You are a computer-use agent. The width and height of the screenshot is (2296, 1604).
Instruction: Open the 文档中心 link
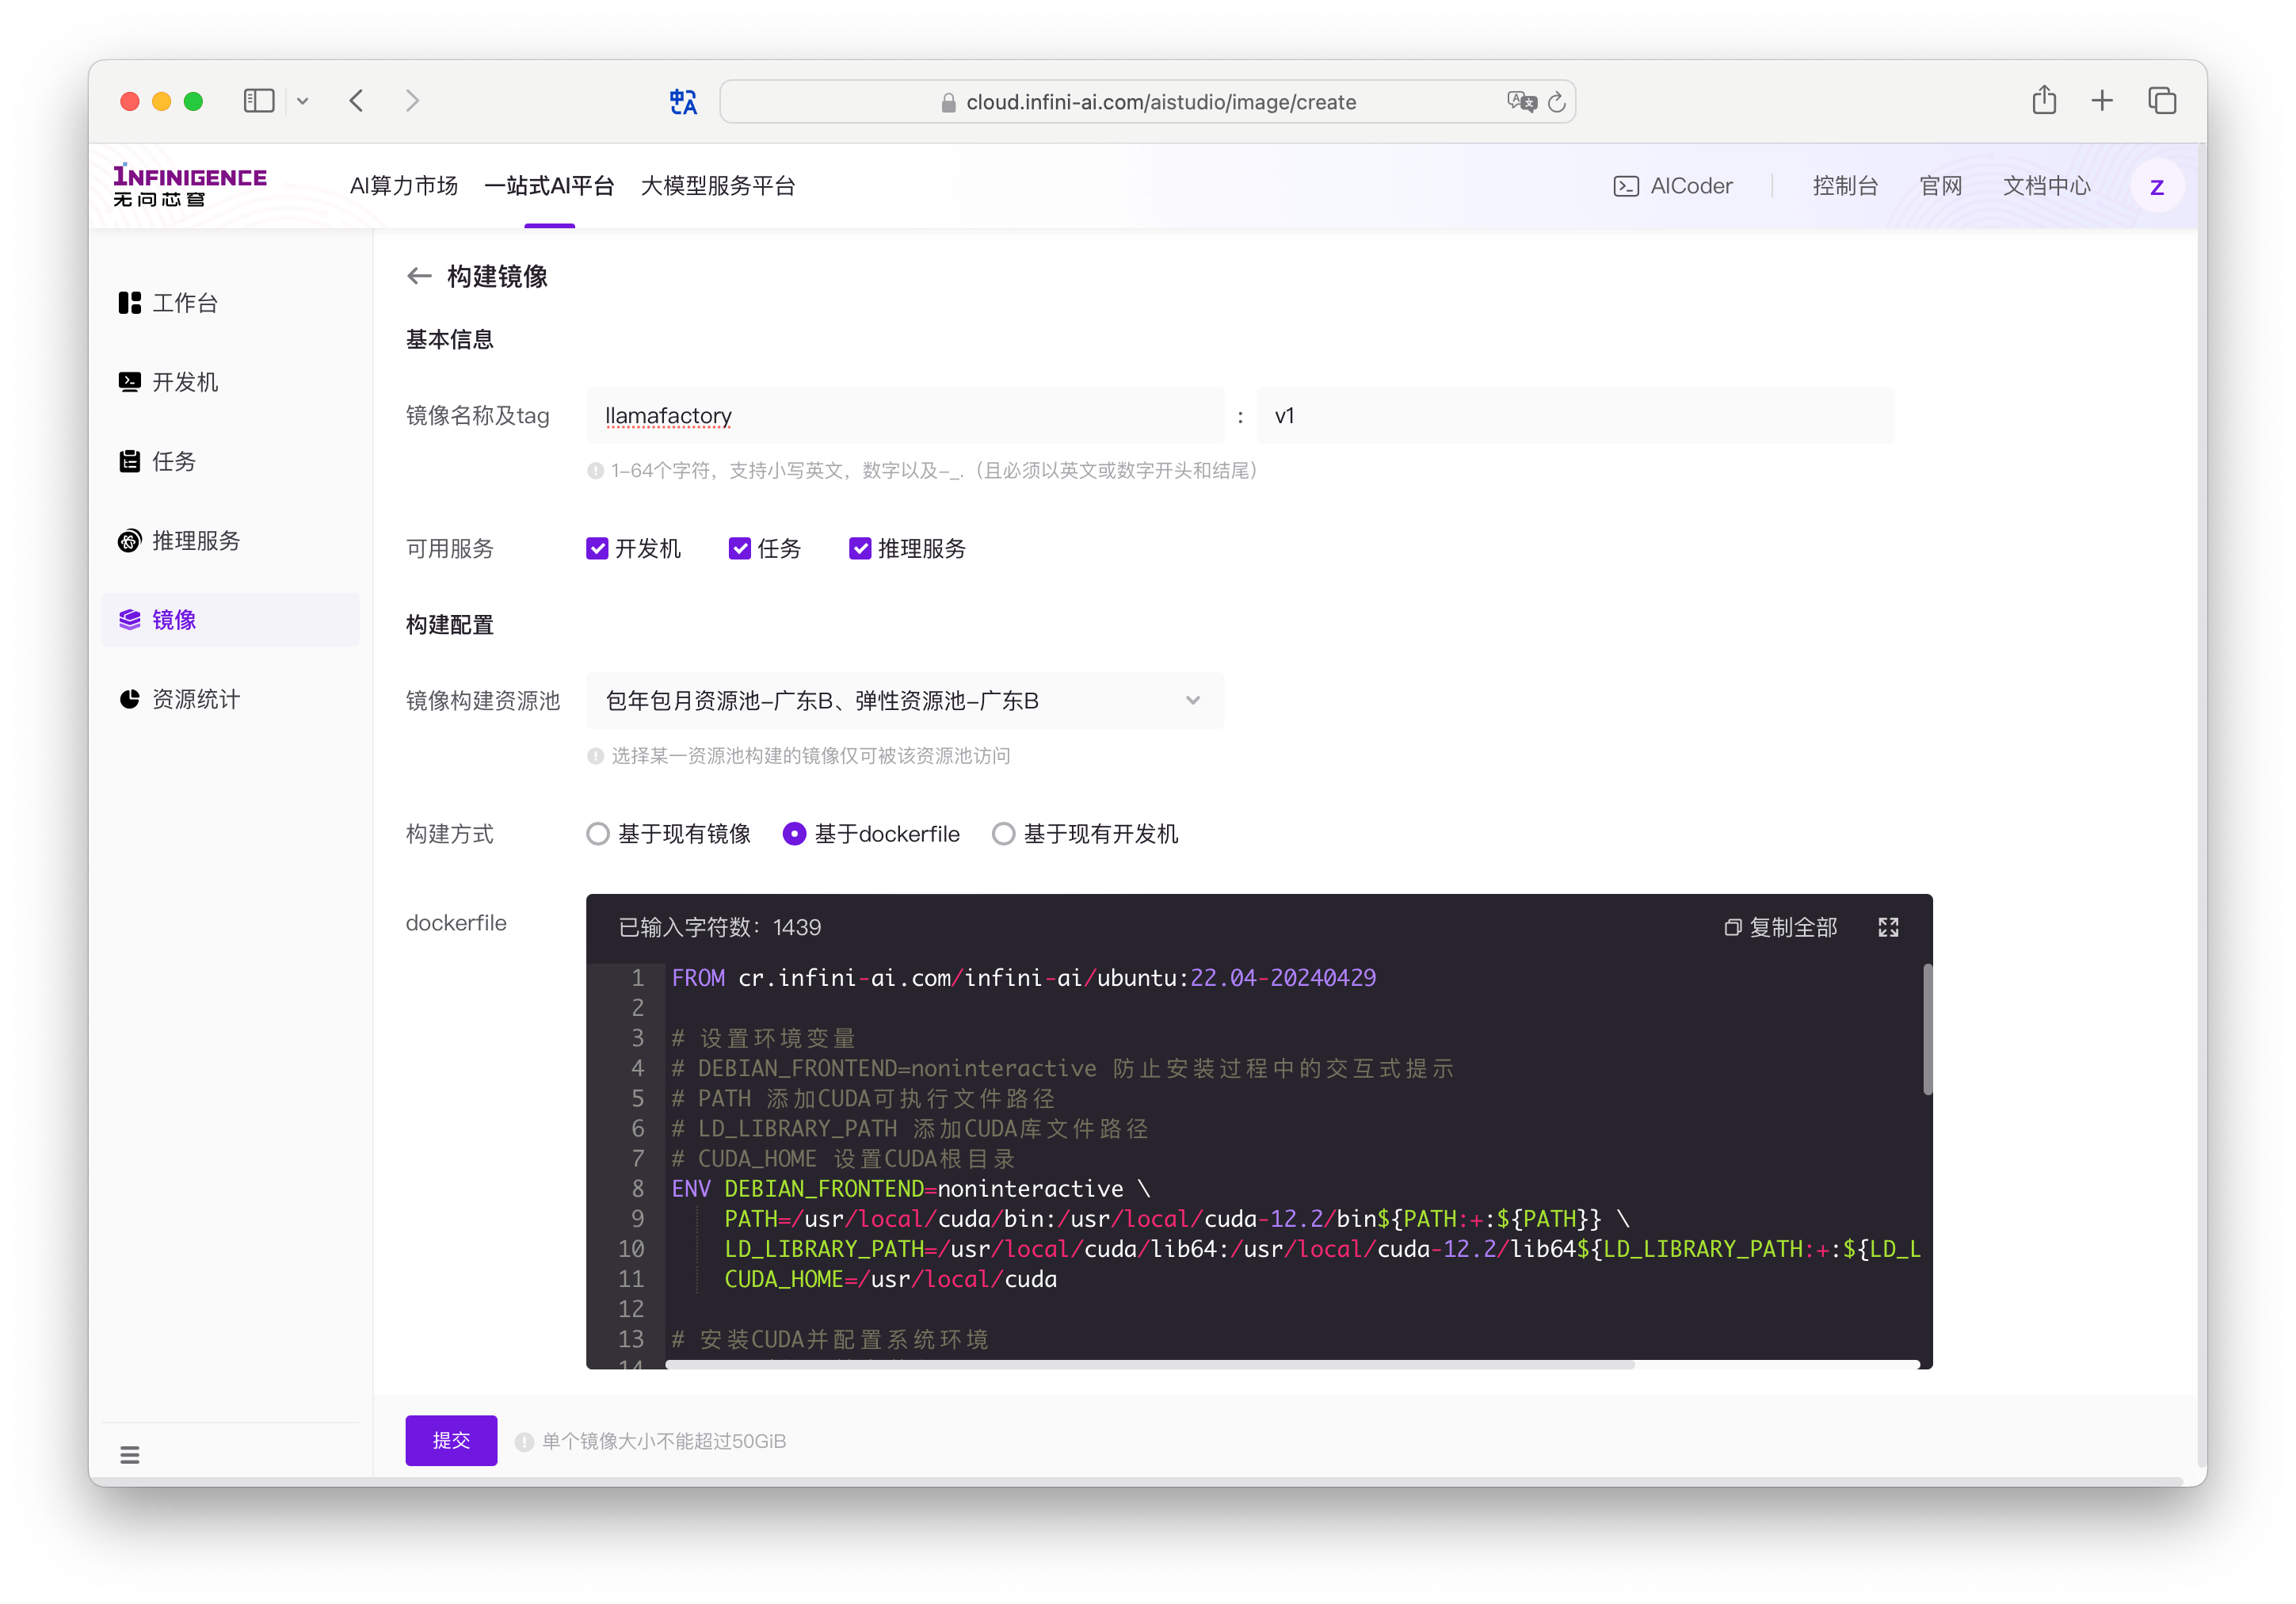click(2047, 186)
